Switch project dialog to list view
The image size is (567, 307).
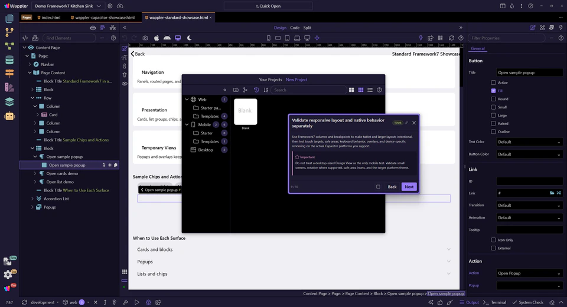pos(370,90)
